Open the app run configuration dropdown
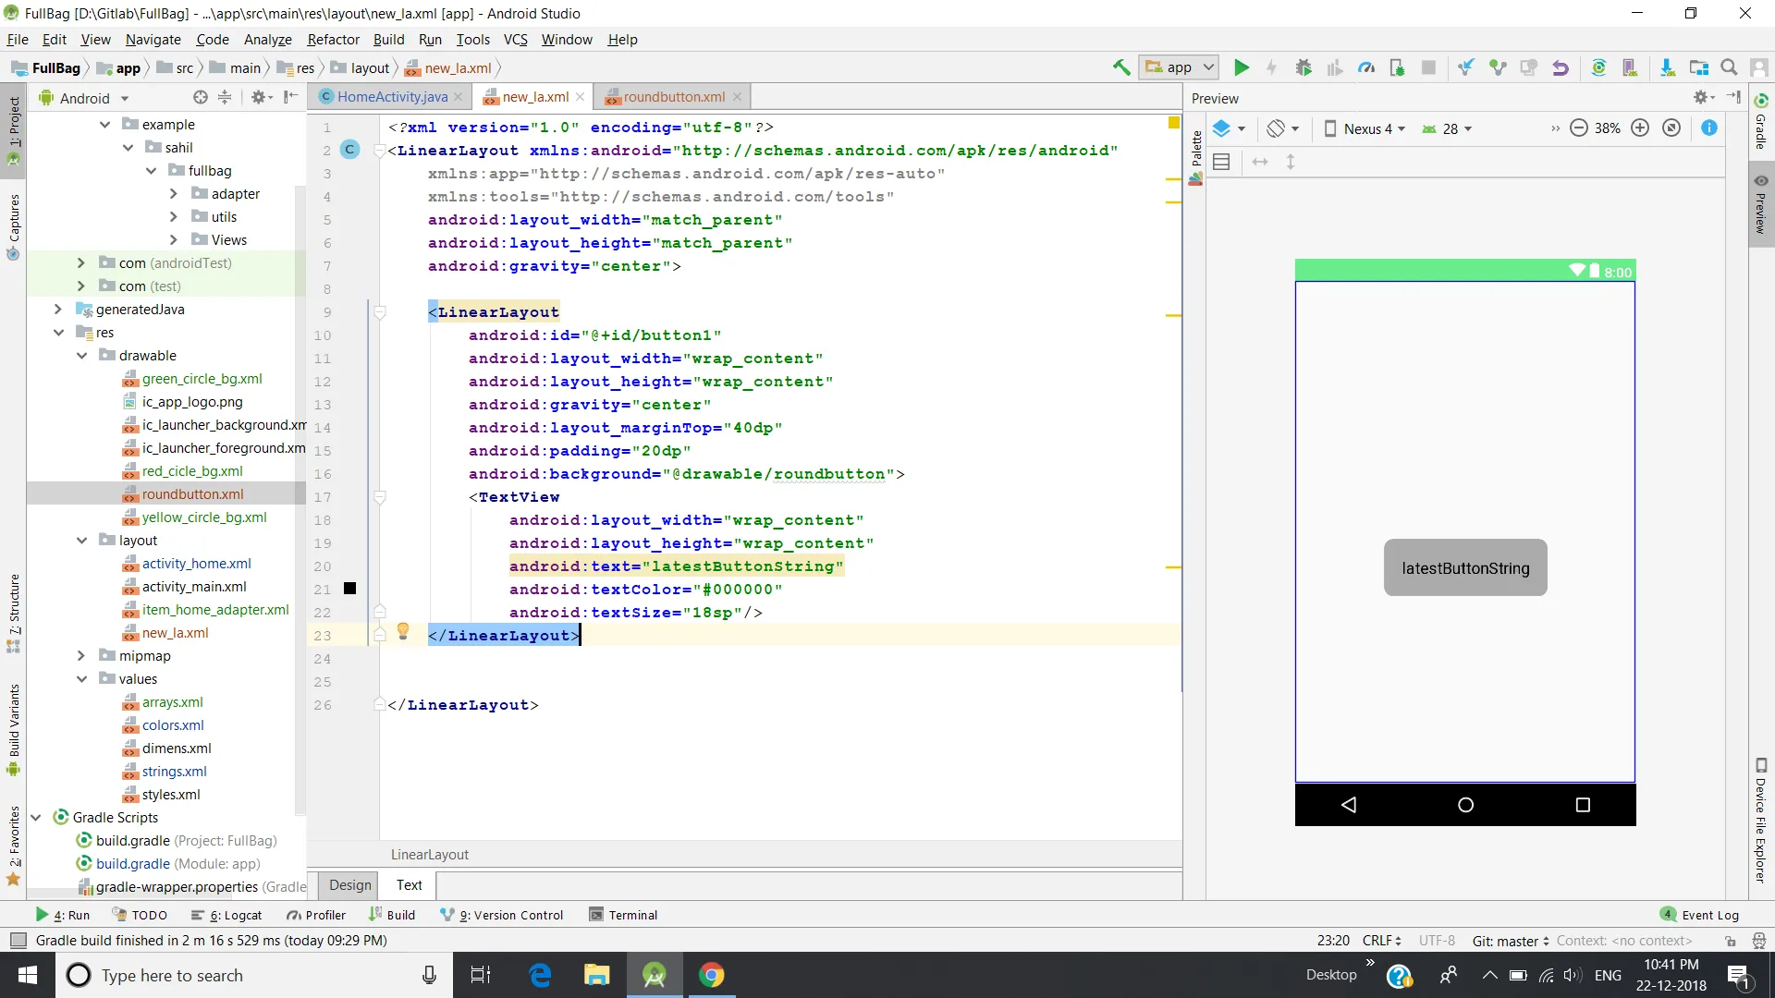 tap(1180, 67)
